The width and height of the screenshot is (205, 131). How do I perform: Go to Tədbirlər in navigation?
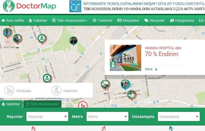coord(102,20)
